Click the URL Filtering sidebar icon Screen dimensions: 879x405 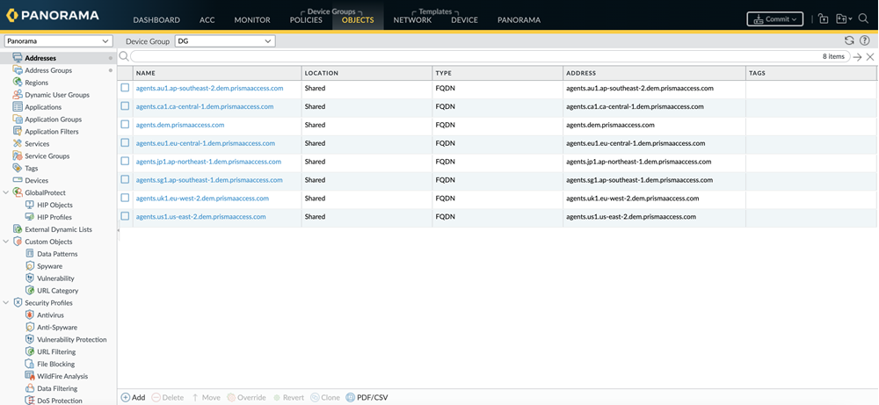click(x=31, y=351)
